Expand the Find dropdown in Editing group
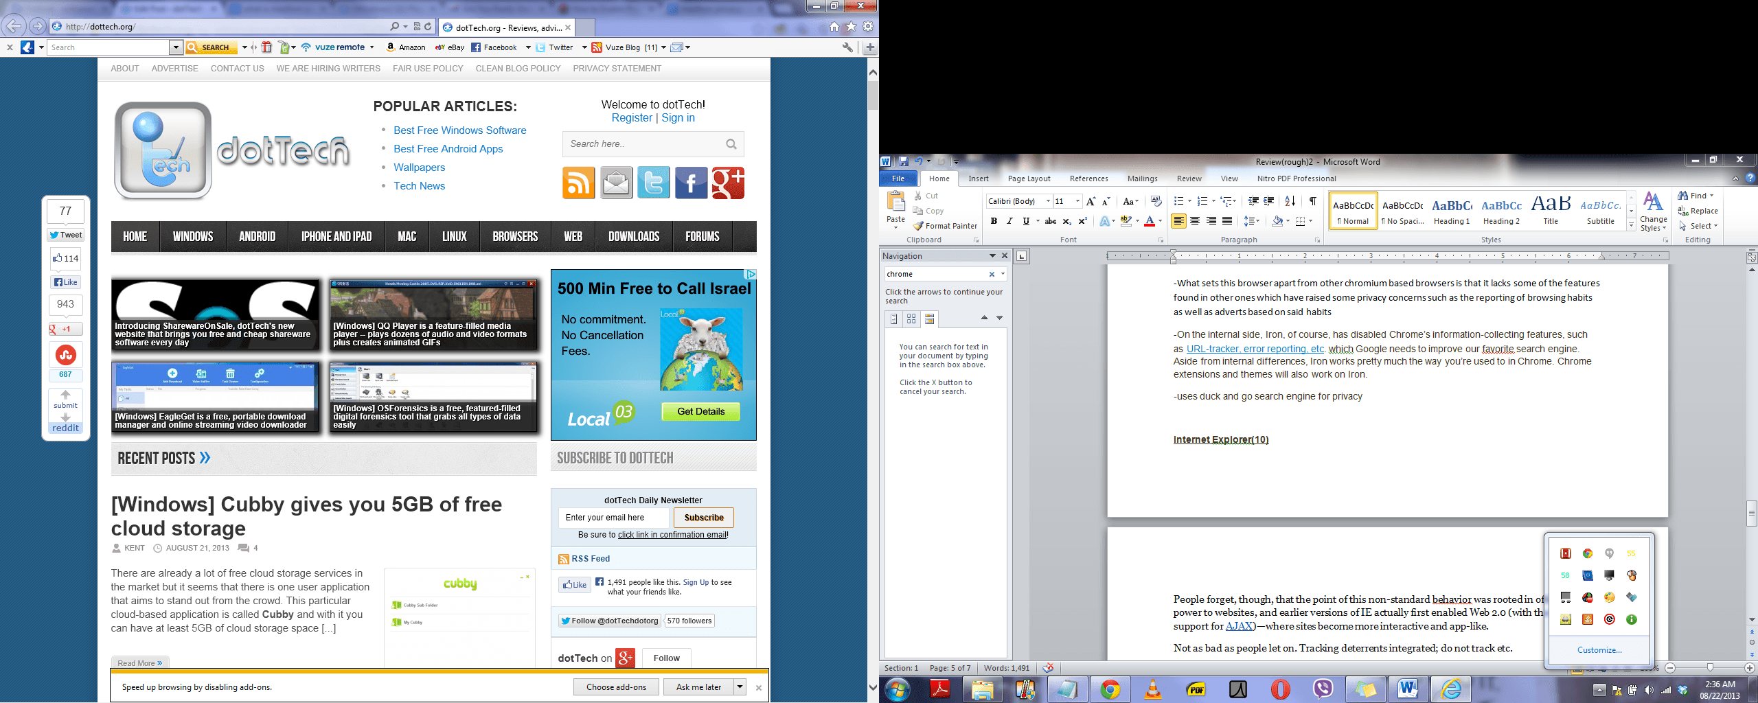The width and height of the screenshot is (1758, 703). coord(1712,196)
